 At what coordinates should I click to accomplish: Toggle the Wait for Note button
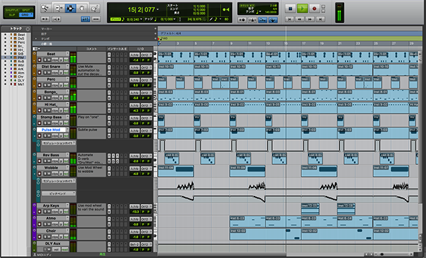[x=242, y=20]
